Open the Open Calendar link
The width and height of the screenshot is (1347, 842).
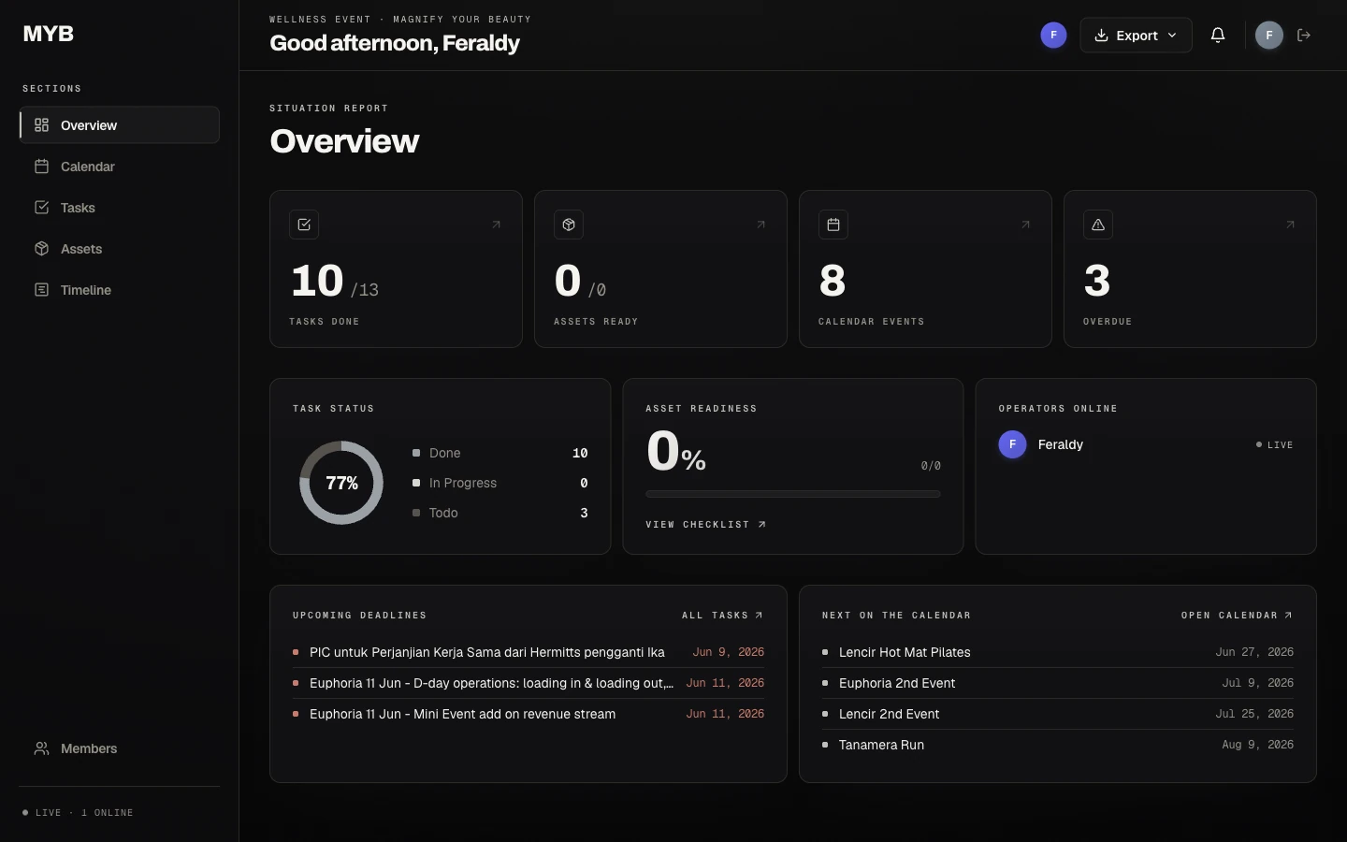(1237, 616)
